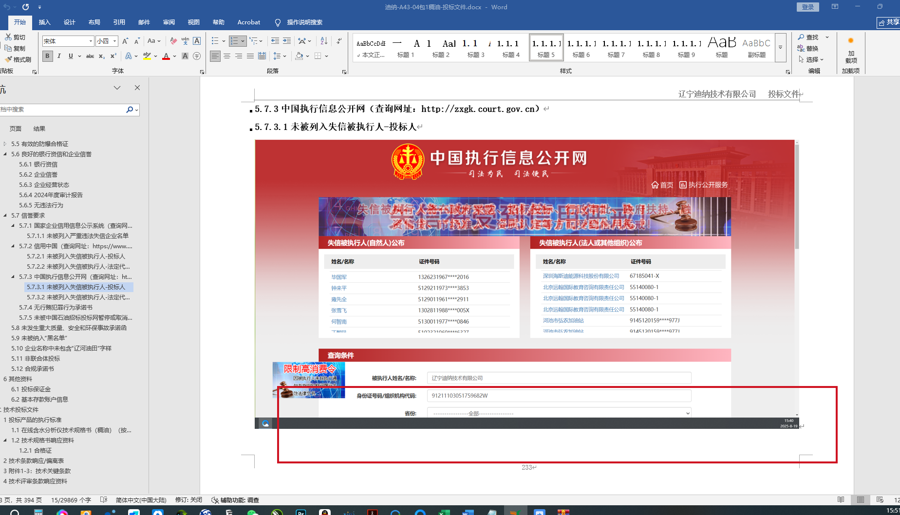
Task: Go to 5.7.4 无行贿犯罪行为承诺书 heading
Action: point(56,307)
